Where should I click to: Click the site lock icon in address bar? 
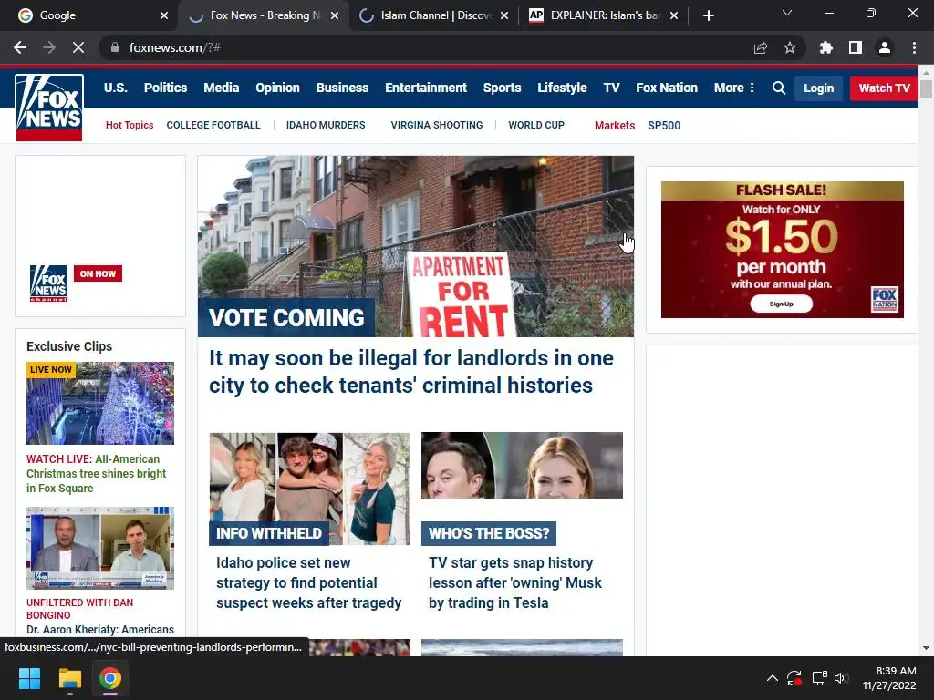click(115, 47)
